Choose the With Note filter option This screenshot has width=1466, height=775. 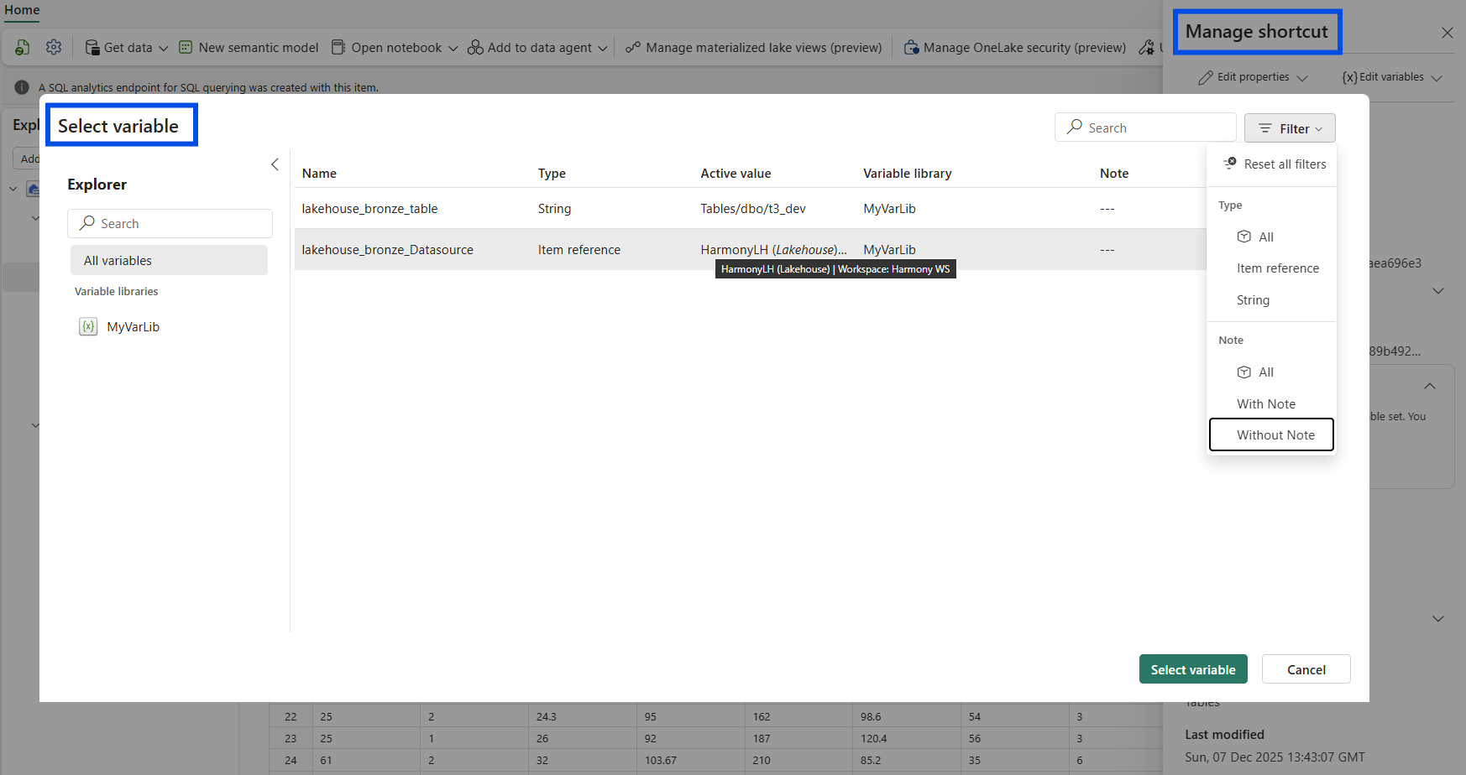click(1265, 404)
